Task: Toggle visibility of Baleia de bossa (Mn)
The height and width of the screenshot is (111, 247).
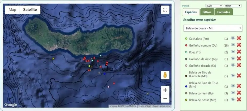Action: 233,100
